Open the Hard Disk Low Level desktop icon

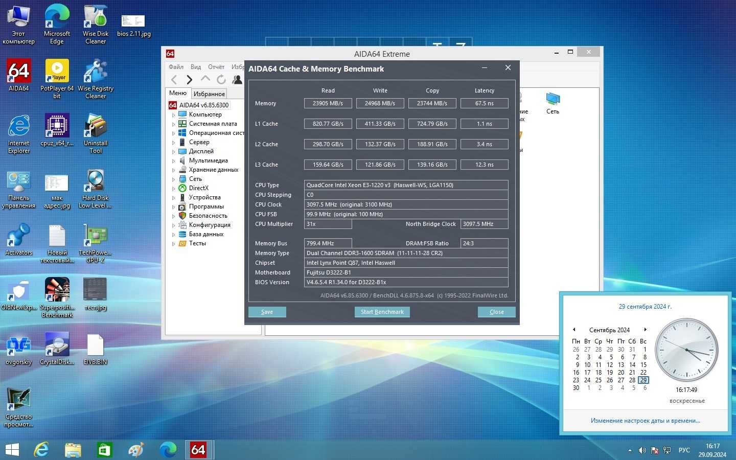point(96,188)
